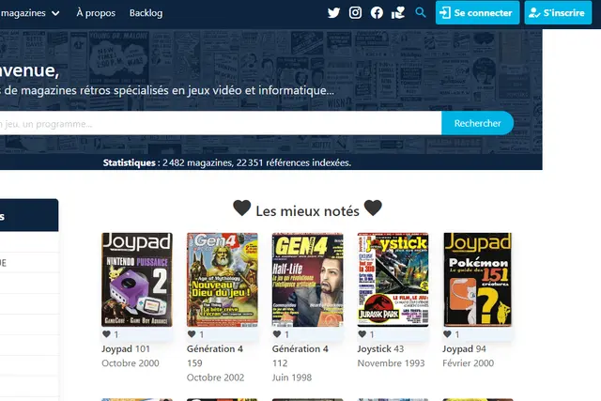
Task: Open the Joystick 43 cover thumbnail
Action: point(393,280)
